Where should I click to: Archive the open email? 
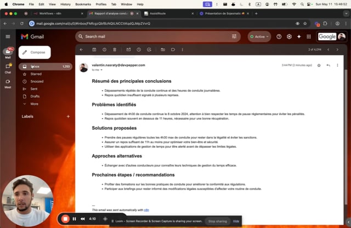(x=94, y=49)
